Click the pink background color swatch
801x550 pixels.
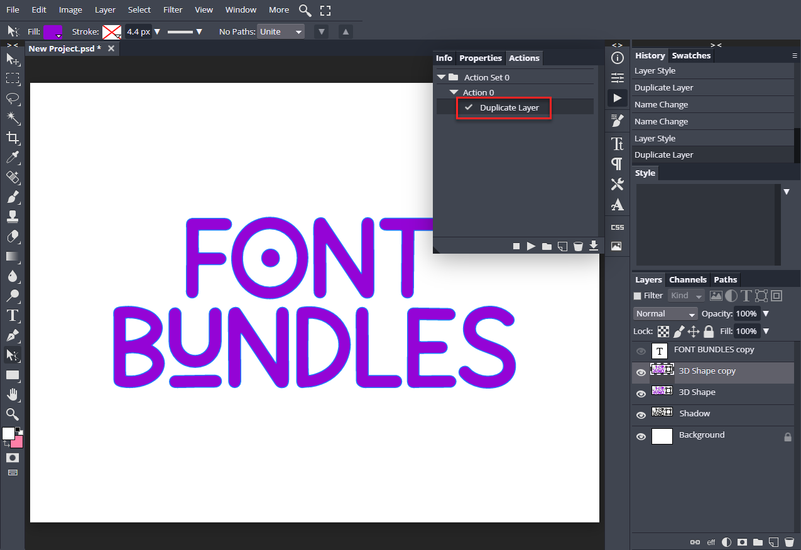point(17,441)
